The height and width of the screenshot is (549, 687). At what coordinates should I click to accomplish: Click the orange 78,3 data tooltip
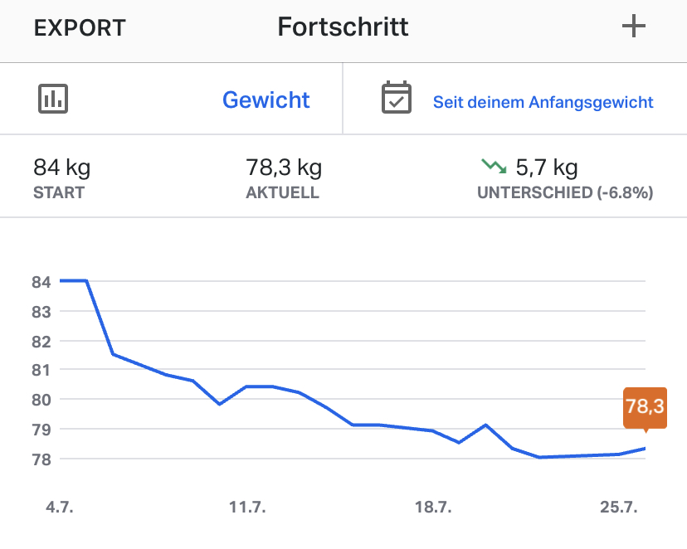[x=645, y=406]
